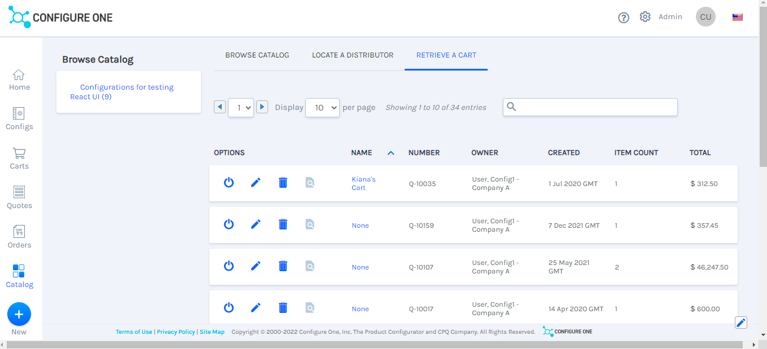Viewport: 767px width, 349px height.
Task: Select the Retrieve a Cart tab
Action: click(446, 55)
